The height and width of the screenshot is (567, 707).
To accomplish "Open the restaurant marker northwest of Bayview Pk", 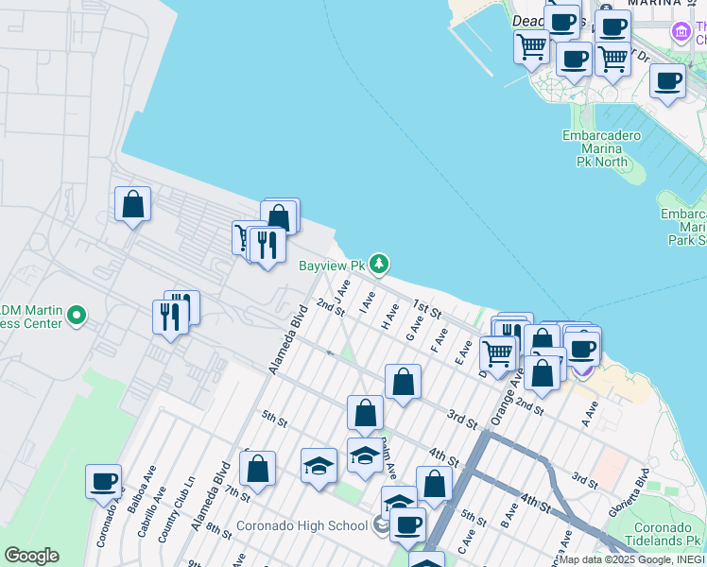I will (x=267, y=246).
